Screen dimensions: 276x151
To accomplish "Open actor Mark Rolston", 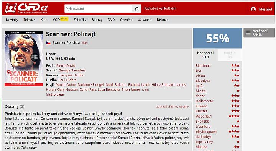I will (116, 84).
